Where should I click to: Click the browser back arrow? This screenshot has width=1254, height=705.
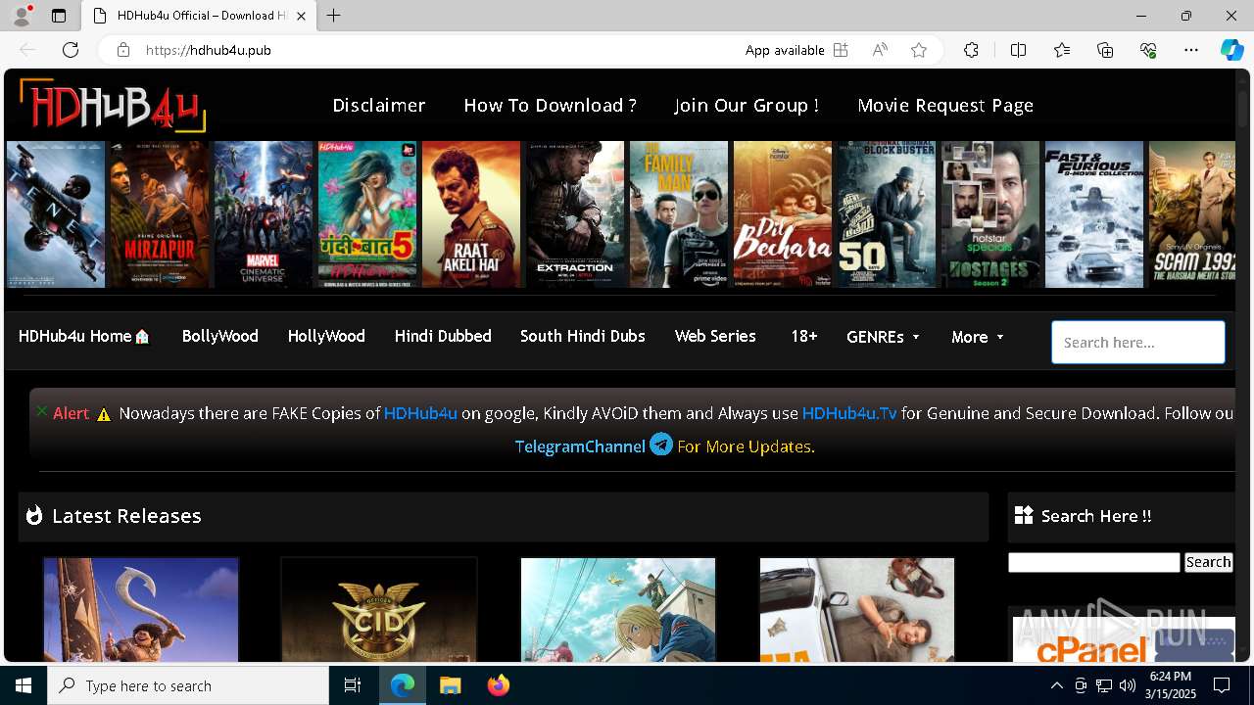[x=27, y=50]
